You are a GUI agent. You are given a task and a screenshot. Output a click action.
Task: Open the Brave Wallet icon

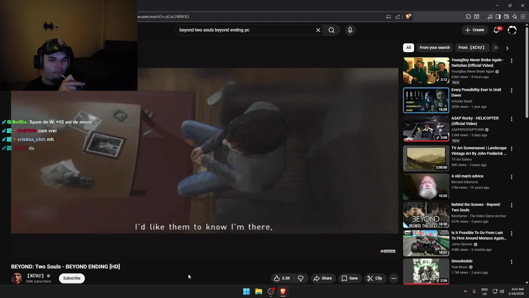coord(506,17)
